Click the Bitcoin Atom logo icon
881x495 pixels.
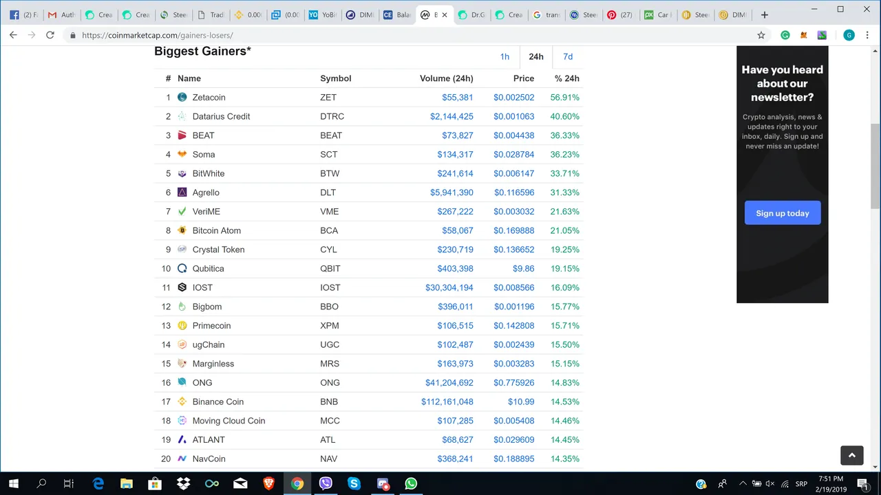tap(182, 230)
